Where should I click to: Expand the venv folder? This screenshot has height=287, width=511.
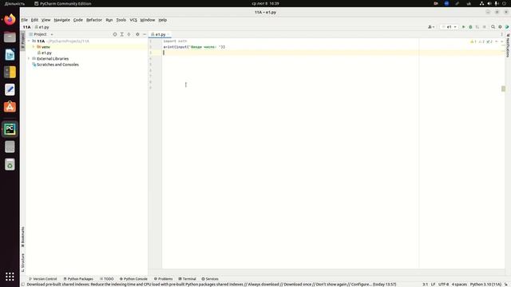tap(34, 47)
